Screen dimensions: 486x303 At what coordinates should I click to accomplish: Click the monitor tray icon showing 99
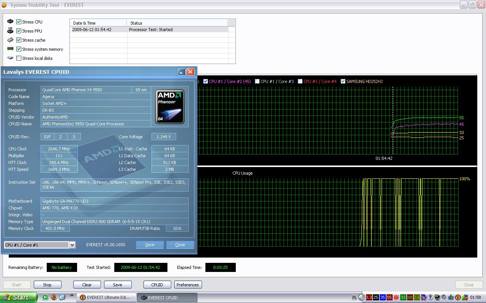click(x=437, y=297)
